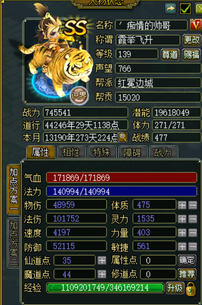
Task: Switch to the 相性 tab
Action: (x=71, y=152)
